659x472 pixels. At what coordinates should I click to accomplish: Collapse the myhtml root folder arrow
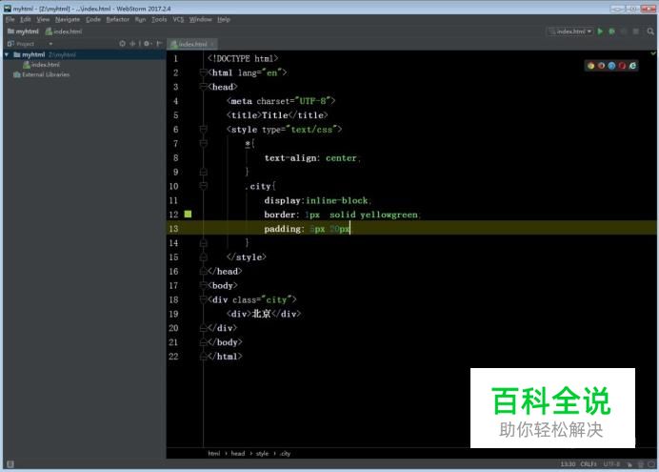click(7, 54)
